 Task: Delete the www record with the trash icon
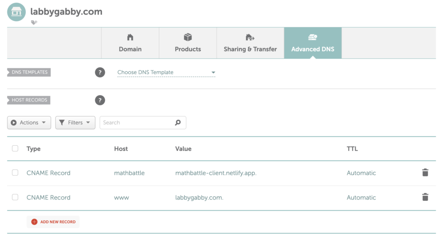(x=425, y=197)
